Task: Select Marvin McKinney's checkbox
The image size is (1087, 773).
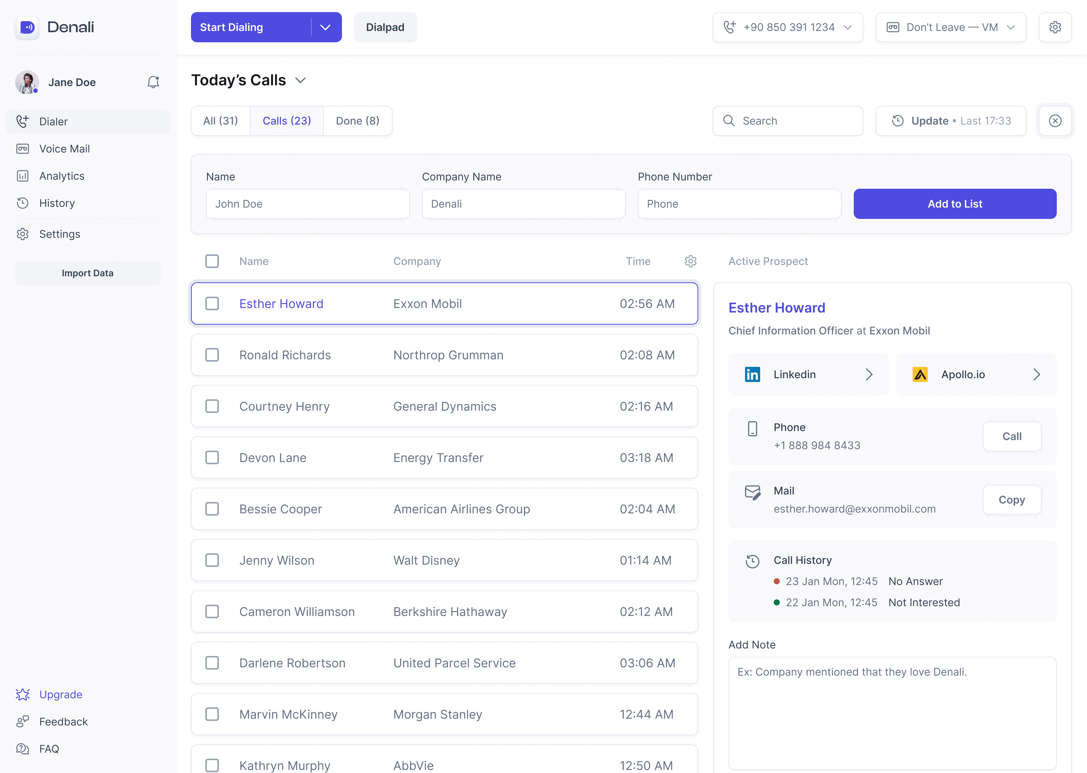Action: (x=212, y=714)
